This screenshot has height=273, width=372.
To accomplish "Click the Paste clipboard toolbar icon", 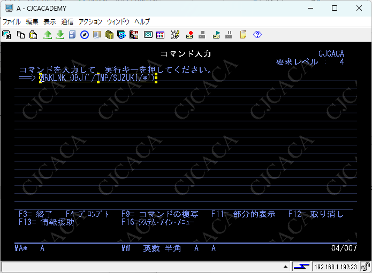I will (x=33, y=35).
